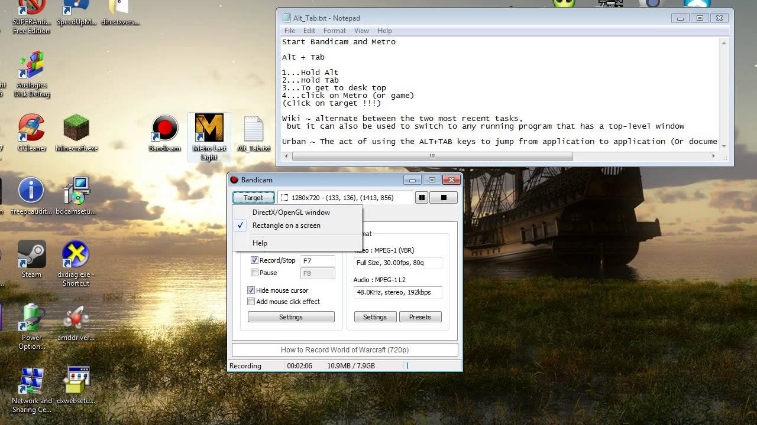Click the Presets button in Bandicam
The width and height of the screenshot is (757, 425).
pos(420,317)
